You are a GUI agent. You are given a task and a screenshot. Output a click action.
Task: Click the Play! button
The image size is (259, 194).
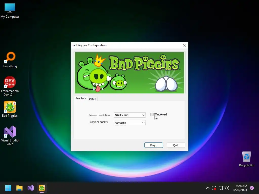(x=154, y=145)
